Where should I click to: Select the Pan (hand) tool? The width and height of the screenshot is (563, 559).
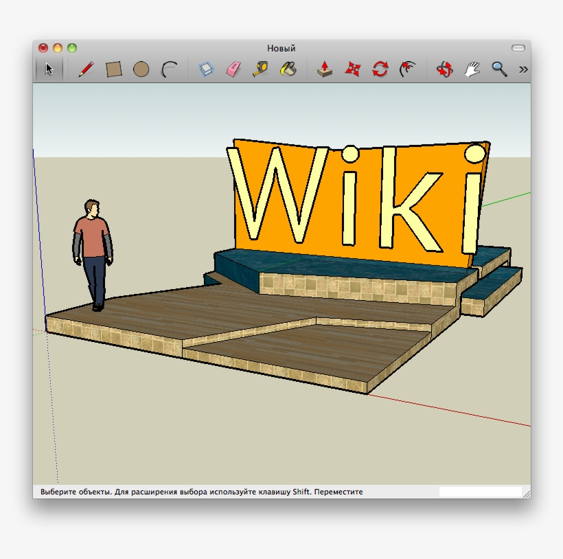pyautogui.click(x=471, y=69)
